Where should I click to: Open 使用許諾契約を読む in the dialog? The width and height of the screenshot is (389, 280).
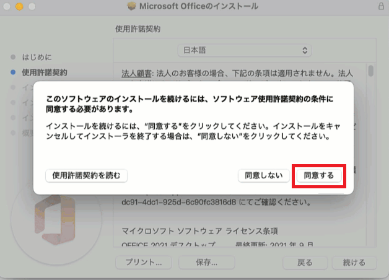86,175
